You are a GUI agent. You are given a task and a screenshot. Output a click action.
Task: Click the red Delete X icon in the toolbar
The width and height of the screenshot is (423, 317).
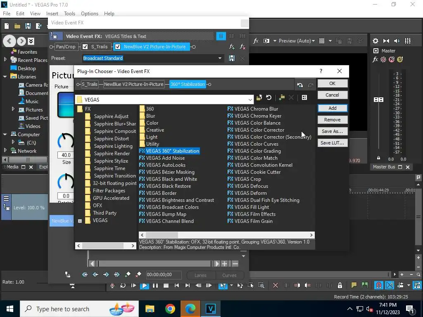[276, 285]
